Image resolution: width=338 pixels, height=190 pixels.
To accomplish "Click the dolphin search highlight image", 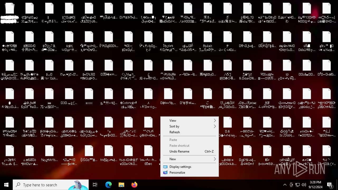I will [78, 185].
